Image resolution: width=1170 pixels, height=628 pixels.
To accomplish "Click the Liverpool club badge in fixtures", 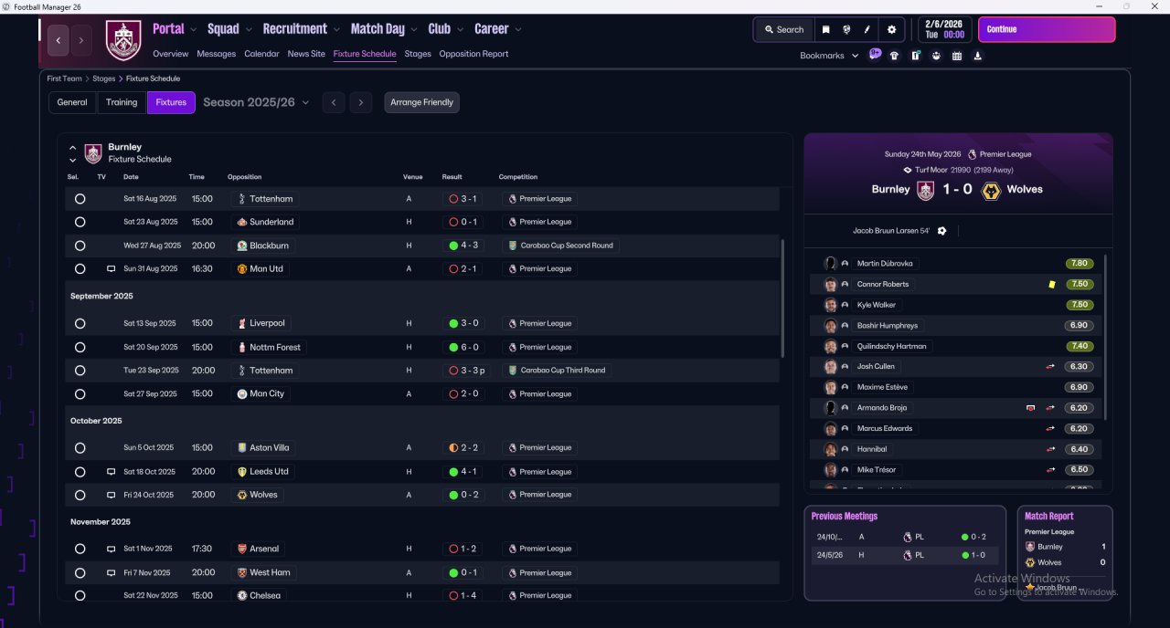I will tap(241, 323).
